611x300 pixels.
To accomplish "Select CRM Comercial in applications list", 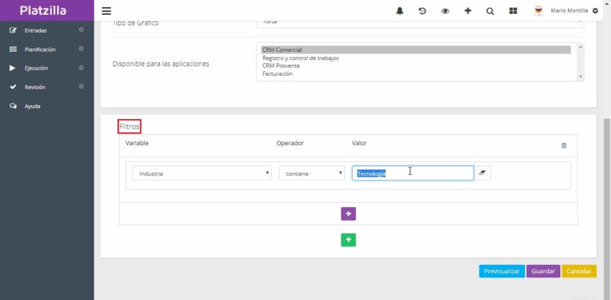I will [416, 50].
